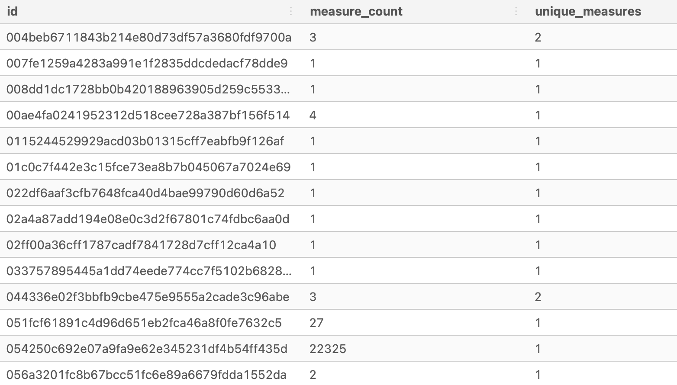Sort by the measure_count column header
The image size is (677, 385).
356,12
